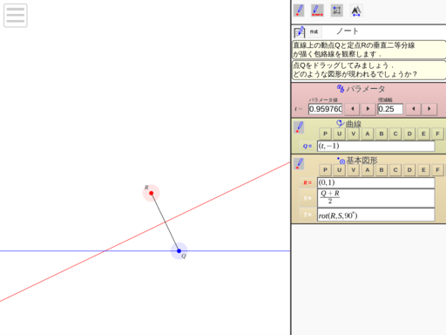Click the C button in the 曲線 section
This screenshot has height=335, width=446.
(x=395, y=133)
